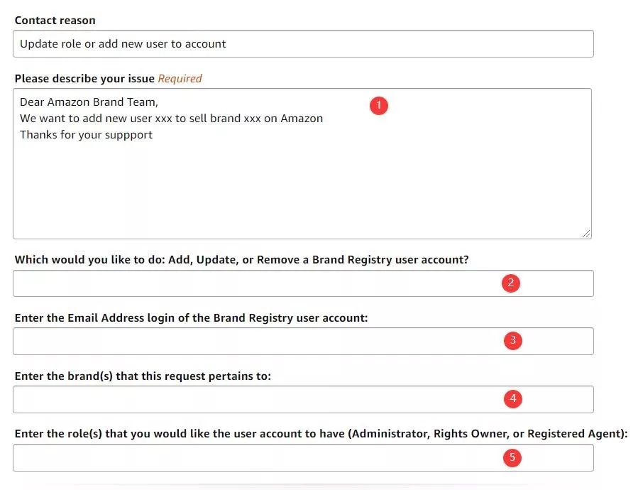Screen dimensions: 638x490
Task: Click the 'Enter the role(s)' label text
Action: tap(321, 434)
